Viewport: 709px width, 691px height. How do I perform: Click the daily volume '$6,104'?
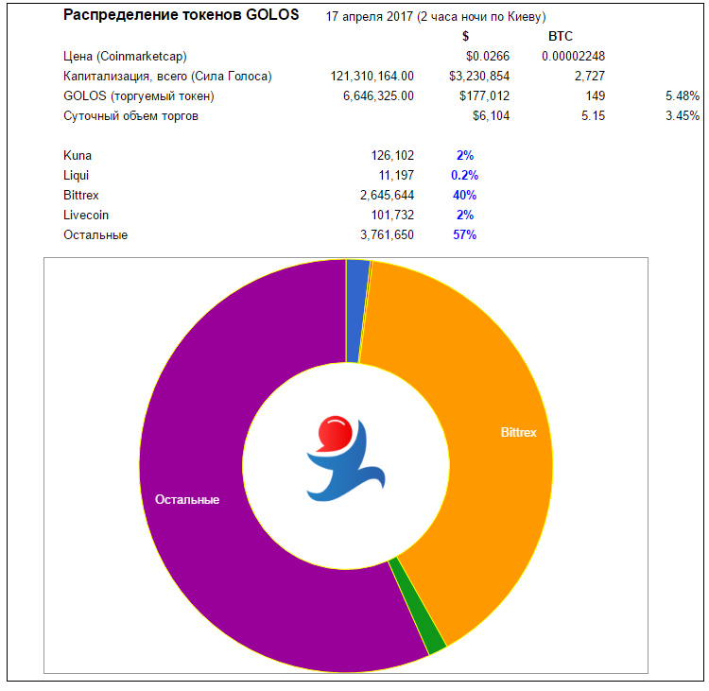[x=491, y=115]
